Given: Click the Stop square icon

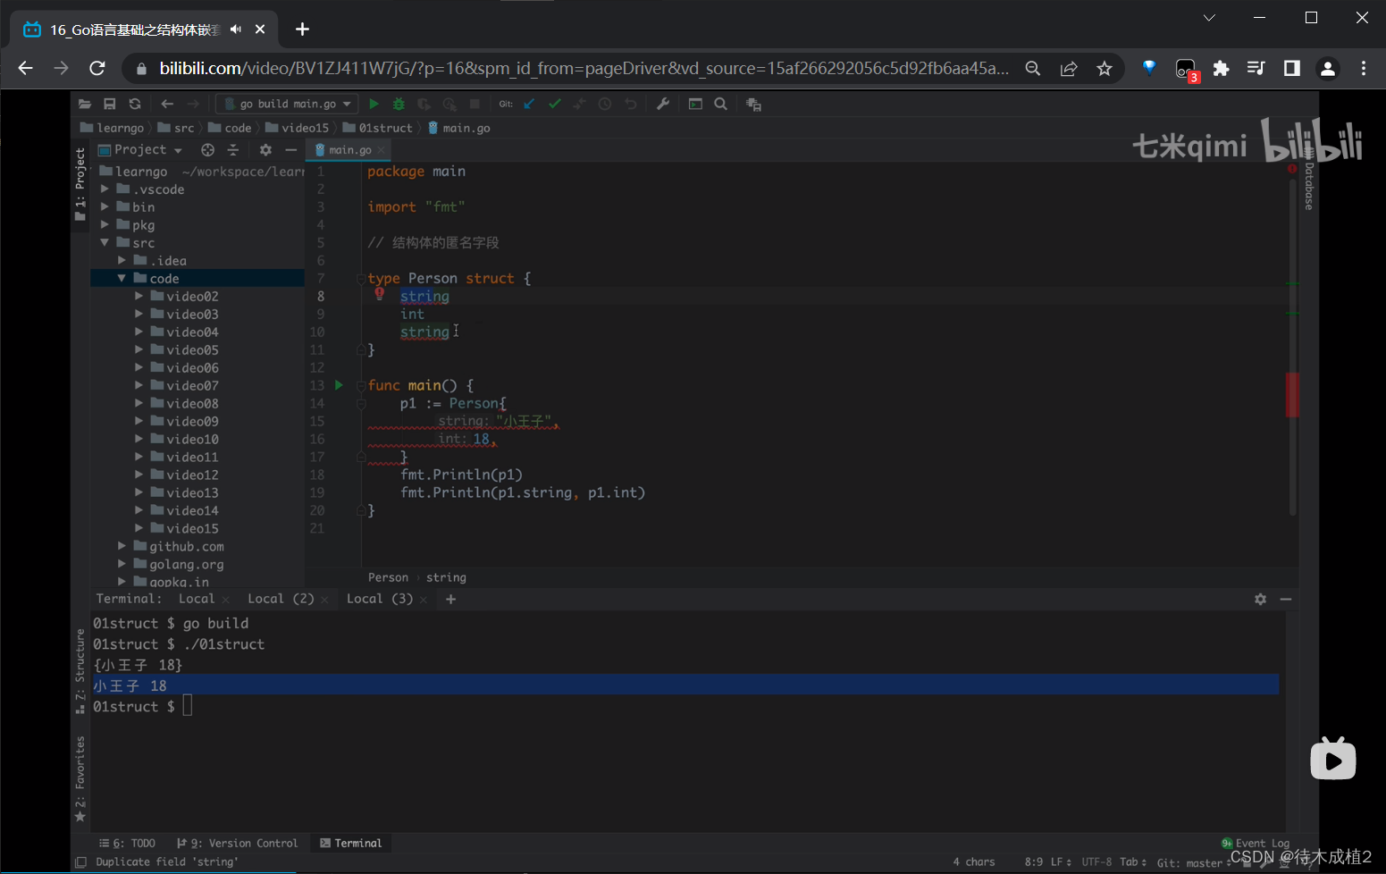Looking at the screenshot, I should tap(475, 105).
